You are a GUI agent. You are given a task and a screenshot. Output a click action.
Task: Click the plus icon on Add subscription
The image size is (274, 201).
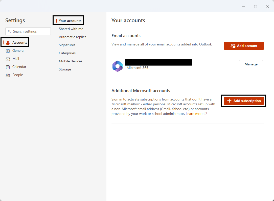tap(229, 100)
